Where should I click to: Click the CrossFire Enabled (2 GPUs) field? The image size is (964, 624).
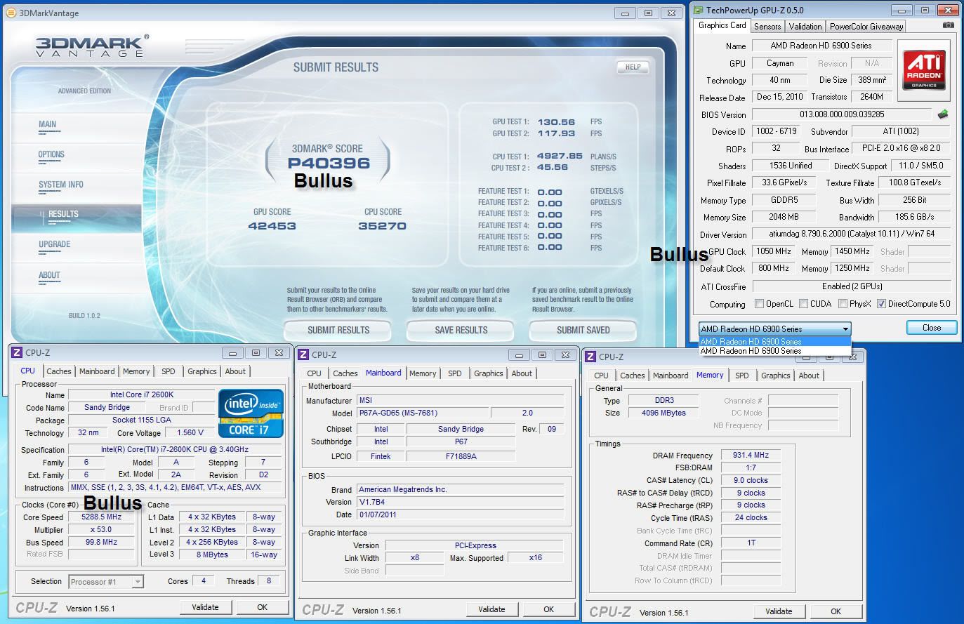(x=851, y=286)
